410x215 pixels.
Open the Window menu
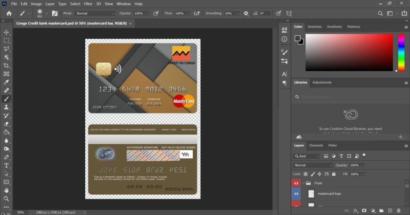(x=123, y=4)
